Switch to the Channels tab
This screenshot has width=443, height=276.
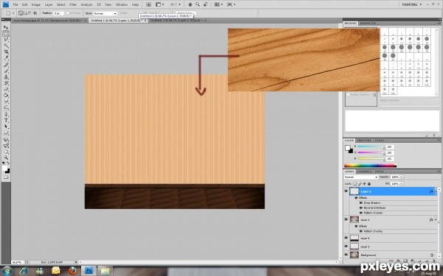point(364,171)
